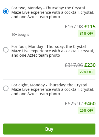Click the crossed-out £317.96 price
The image size is (99, 137).
point(74,65)
